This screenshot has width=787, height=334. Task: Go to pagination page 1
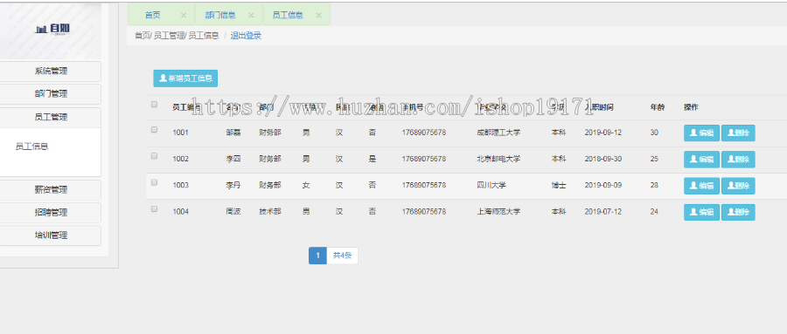coord(317,256)
